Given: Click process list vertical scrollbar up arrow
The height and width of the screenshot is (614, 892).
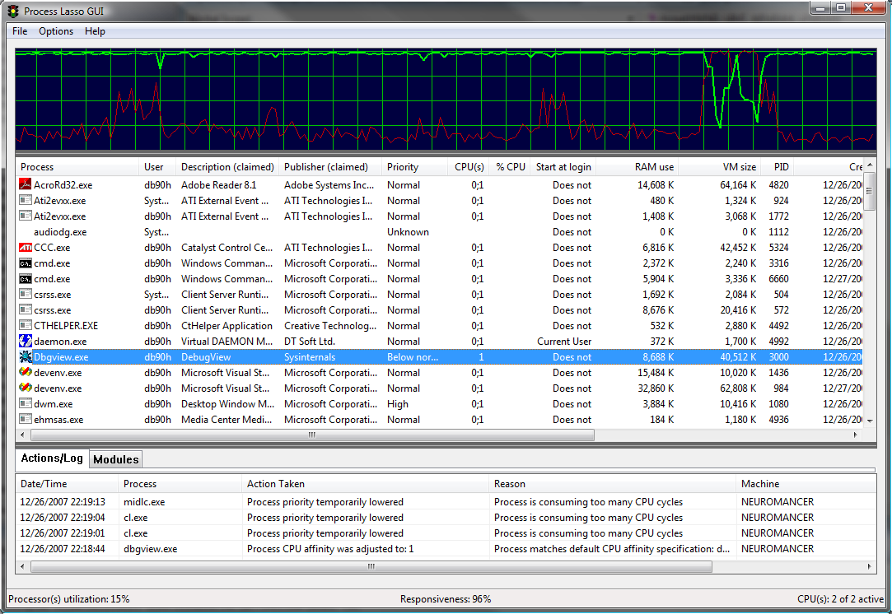Looking at the screenshot, I should 869,165.
